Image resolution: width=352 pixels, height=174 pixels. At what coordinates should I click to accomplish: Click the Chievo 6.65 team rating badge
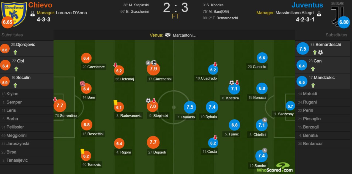7,22
